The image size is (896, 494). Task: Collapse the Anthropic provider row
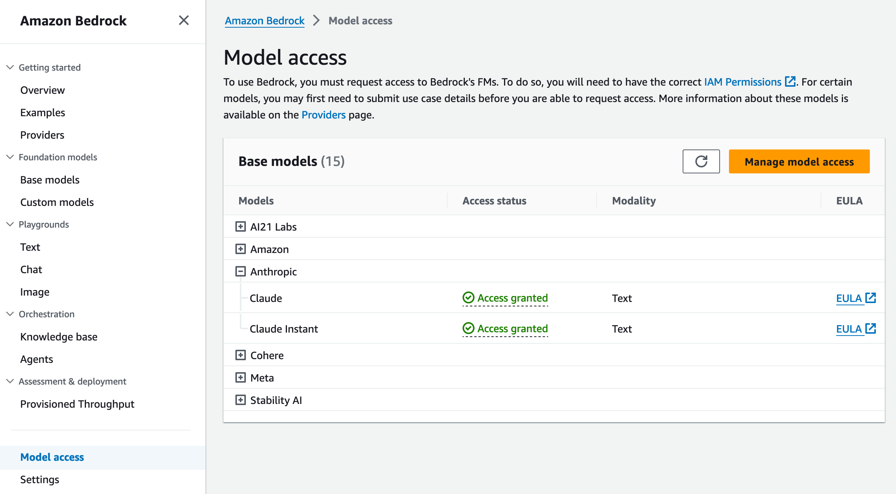pos(241,271)
